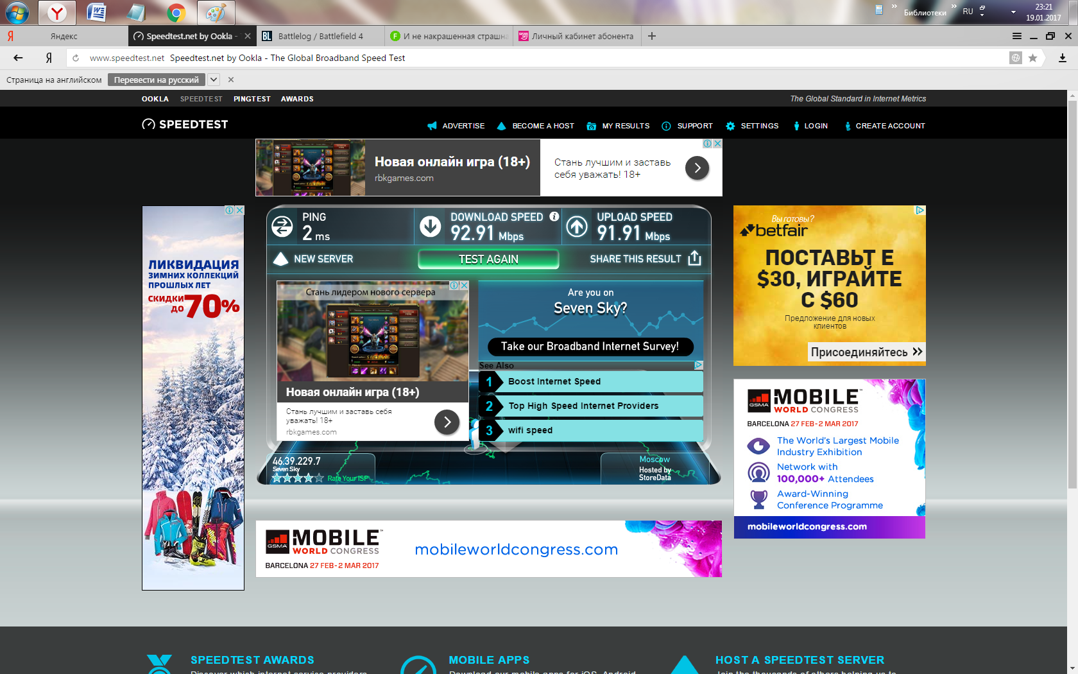
Task: Open Boost Internet Speed link
Action: pyautogui.click(x=590, y=381)
